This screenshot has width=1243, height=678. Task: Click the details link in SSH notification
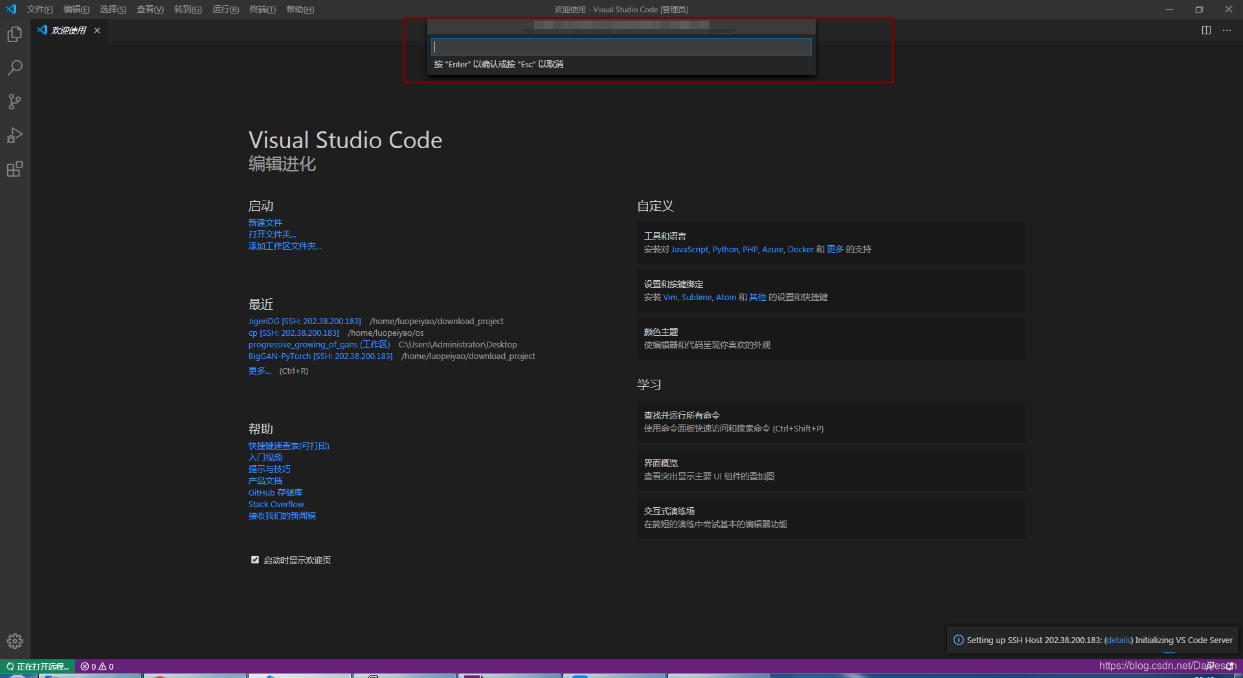point(1119,640)
